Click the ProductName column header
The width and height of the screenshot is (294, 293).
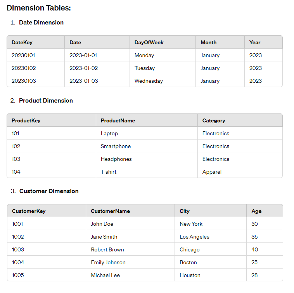[x=118, y=120]
